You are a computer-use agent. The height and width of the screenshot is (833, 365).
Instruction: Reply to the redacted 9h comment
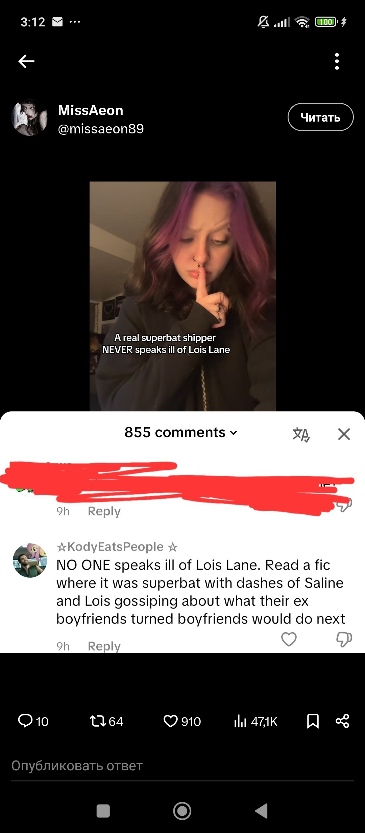click(104, 511)
